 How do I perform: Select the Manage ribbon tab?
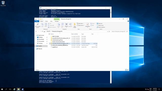[57, 21]
